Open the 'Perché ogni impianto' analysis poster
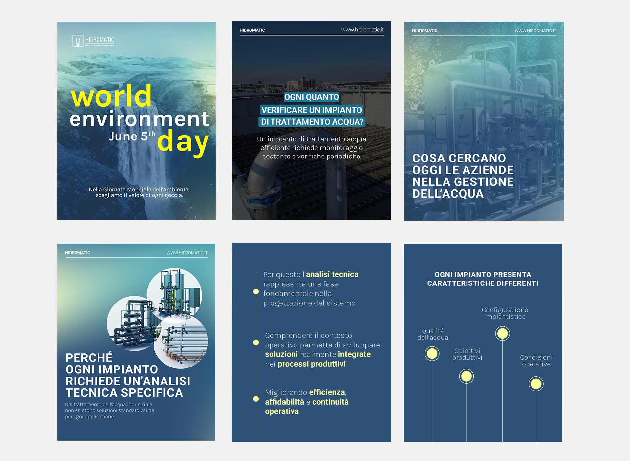Image resolution: width=630 pixels, height=461 pixels. 137,342
